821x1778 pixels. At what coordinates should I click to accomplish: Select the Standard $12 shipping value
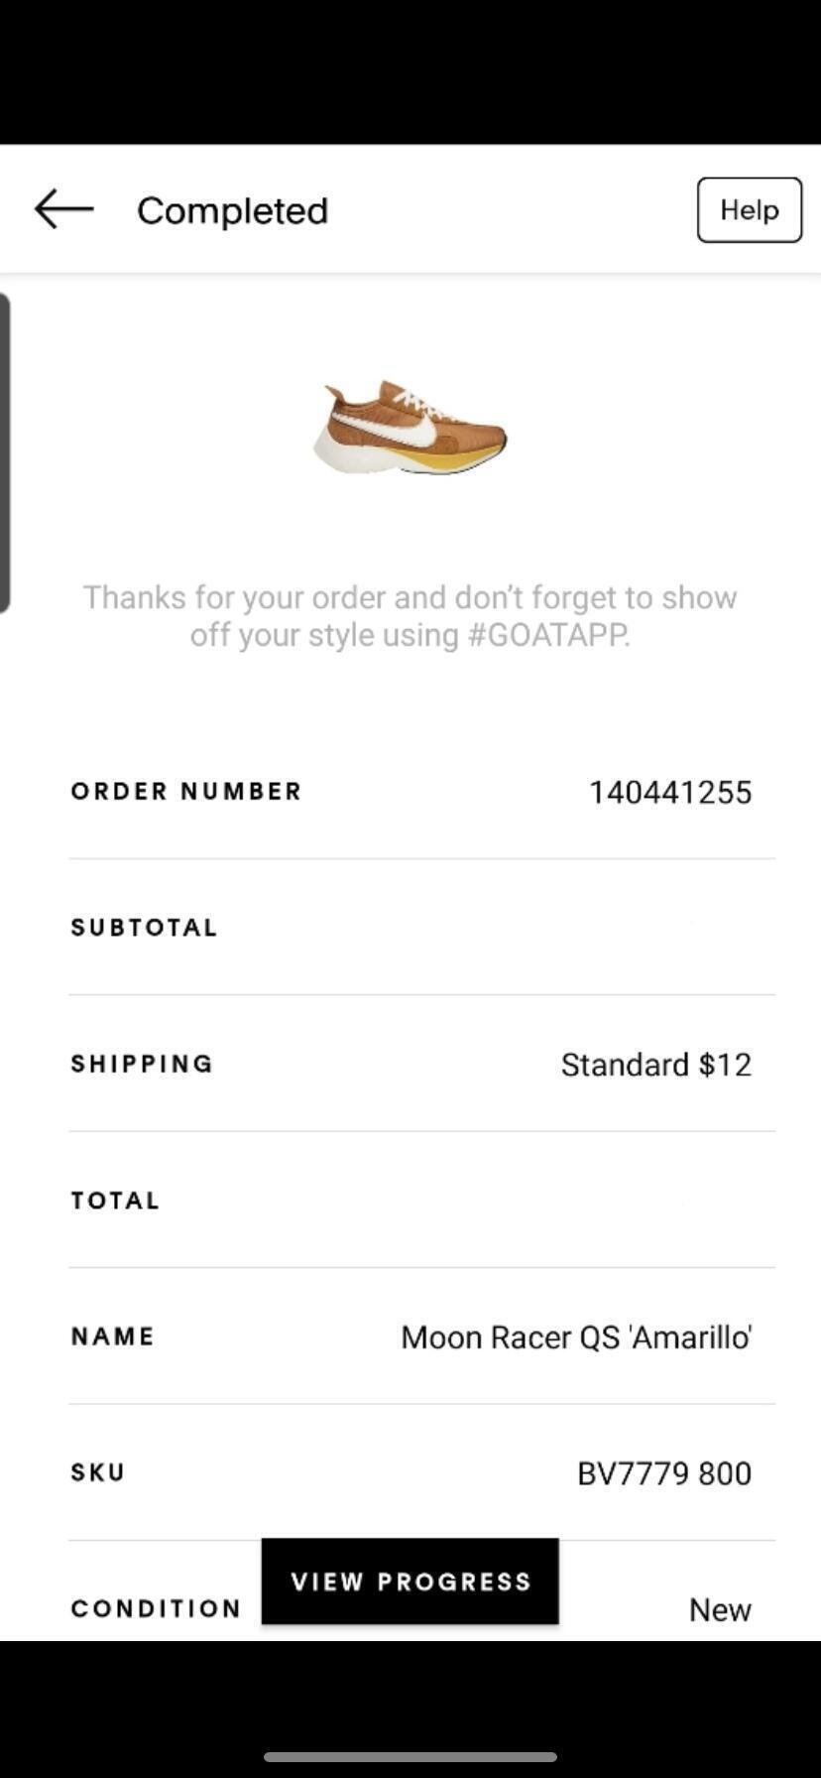click(655, 1065)
